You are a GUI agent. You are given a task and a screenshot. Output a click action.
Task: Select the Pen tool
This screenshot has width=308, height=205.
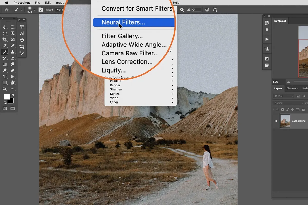tap(13, 70)
